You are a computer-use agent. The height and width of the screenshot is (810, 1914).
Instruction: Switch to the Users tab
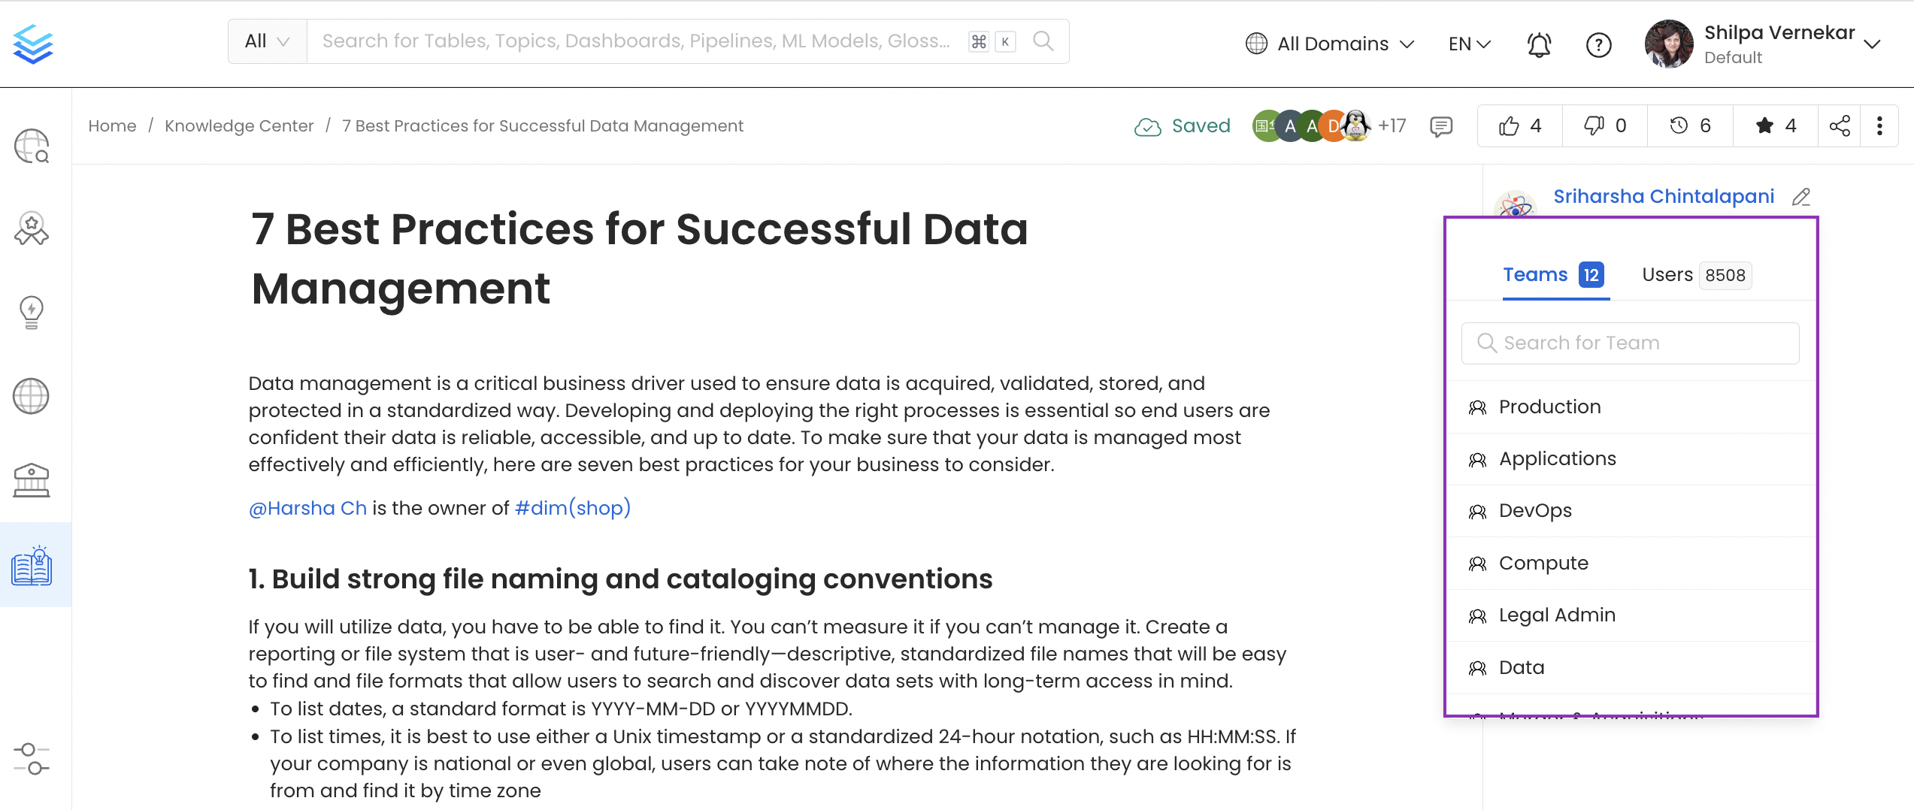click(x=1696, y=275)
